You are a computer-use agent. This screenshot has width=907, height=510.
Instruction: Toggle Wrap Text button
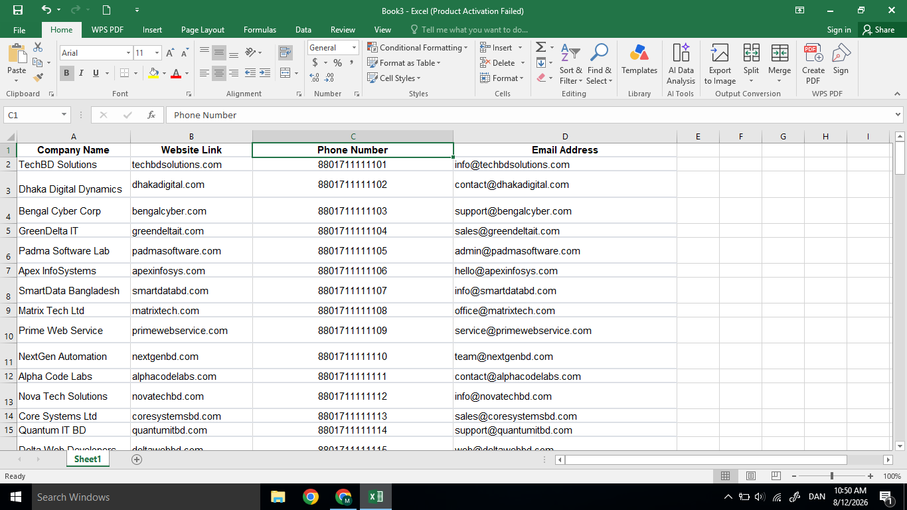point(286,52)
